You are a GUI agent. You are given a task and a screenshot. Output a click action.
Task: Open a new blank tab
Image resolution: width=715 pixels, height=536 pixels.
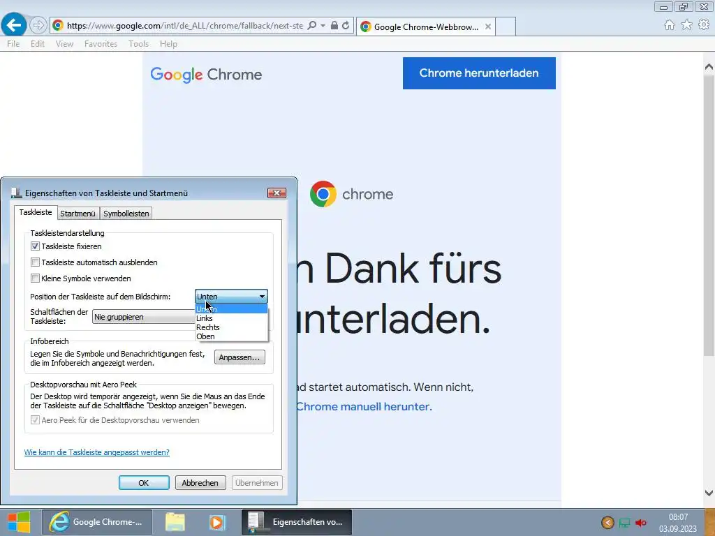click(x=506, y=27)
